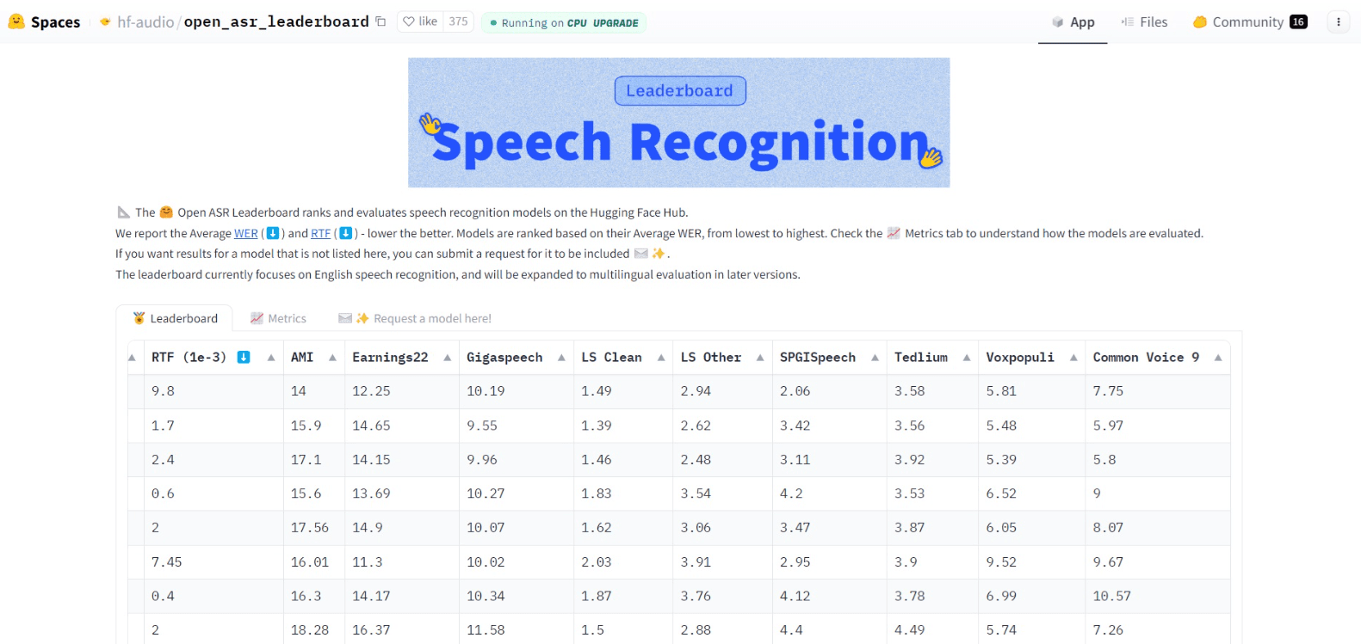This screenshot has height=644, width=1361.
Task: Like the open_asr_leaderboard space
Action: pyautogui.click(x=420, y=21)
